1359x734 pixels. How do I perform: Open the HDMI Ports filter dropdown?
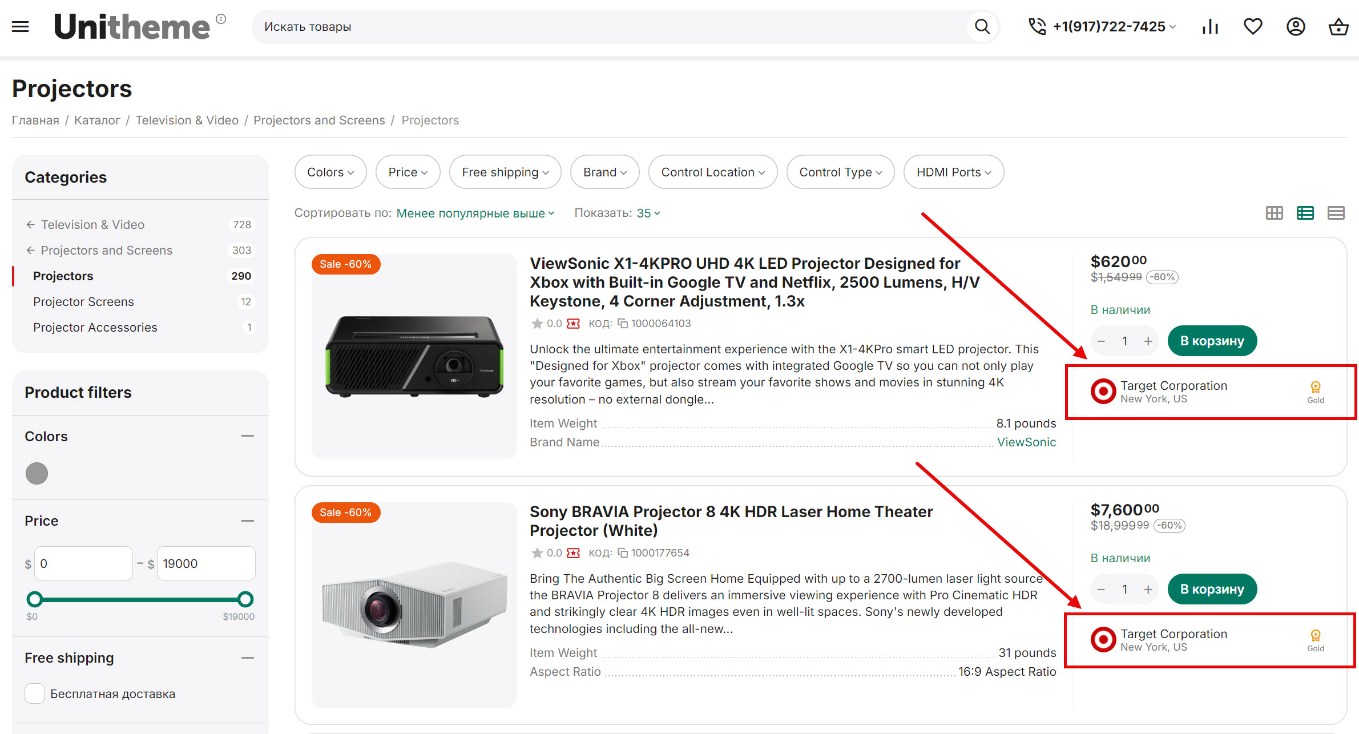pyautogui.click(x=953, y=172)
